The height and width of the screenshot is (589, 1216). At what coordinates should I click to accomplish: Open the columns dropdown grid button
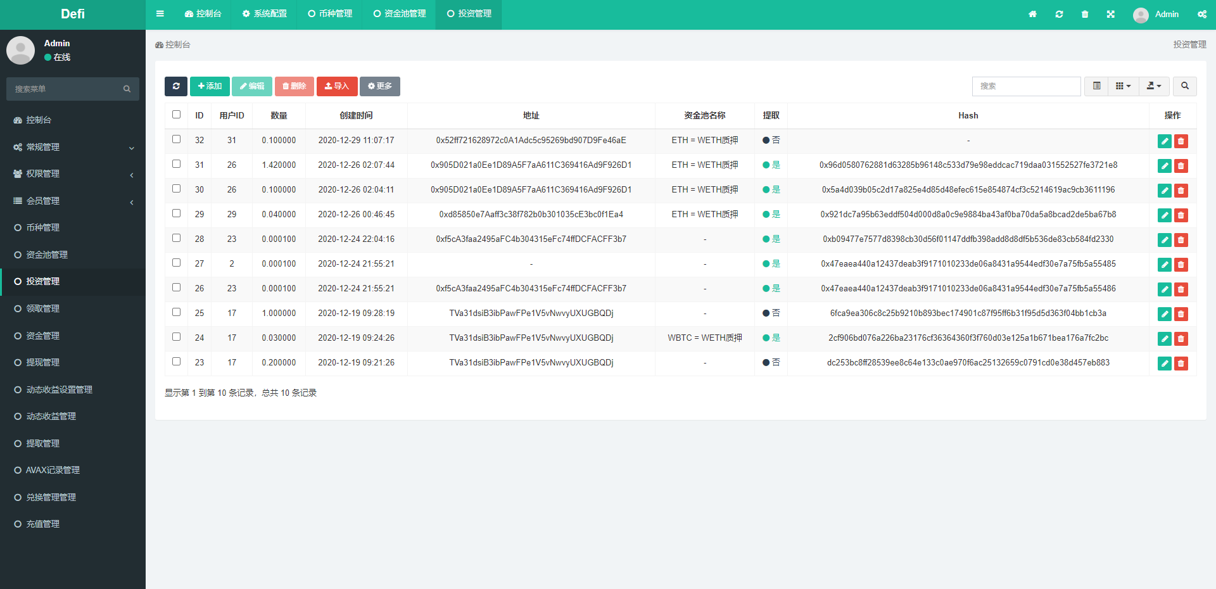(1124, 86)
